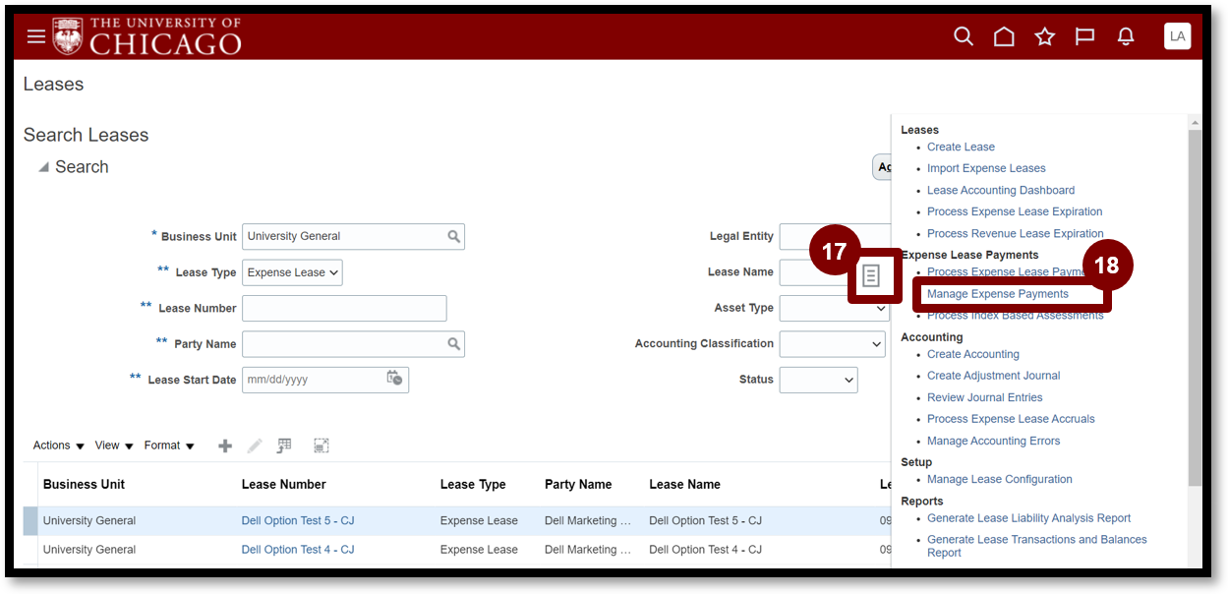Screen dimensions: 1228x594
Task: Open the Accounting Classification dropdown
Action: (833, 344)
